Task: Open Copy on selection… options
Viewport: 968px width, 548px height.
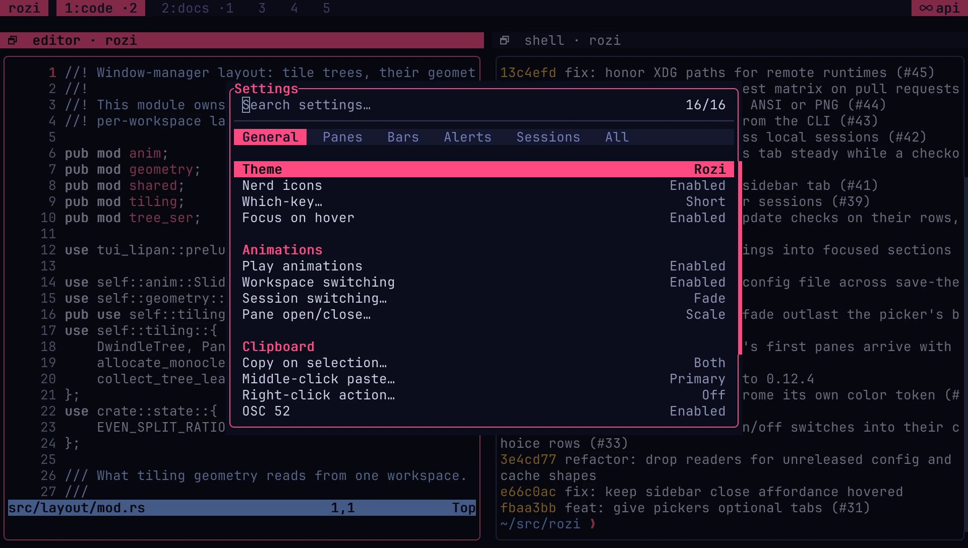Action: tap(484, 363)
